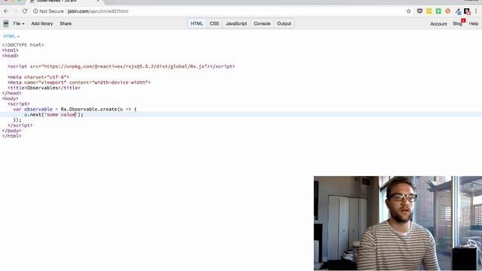Viewport: 482px width, 271px height.
Task: Click the green plus extension icon
Action: click(x=438, y=11)
